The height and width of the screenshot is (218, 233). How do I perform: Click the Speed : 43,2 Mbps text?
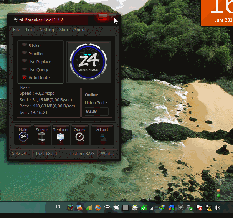point(37,93)
